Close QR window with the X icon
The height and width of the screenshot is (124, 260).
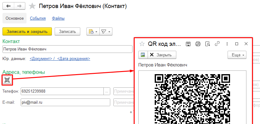[246, 44]
